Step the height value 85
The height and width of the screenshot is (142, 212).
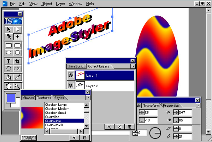pyautogui.click(x=176, y=120)
